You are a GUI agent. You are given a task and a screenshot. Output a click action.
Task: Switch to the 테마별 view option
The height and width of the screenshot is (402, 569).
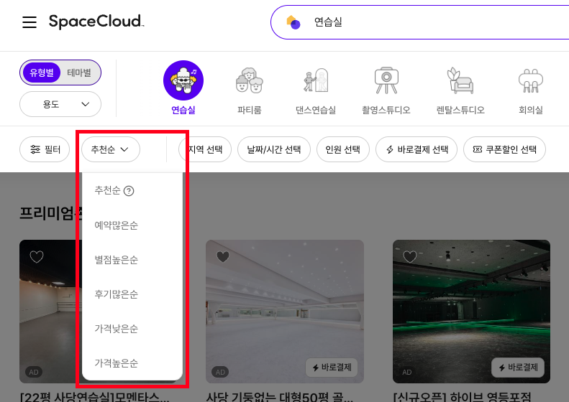coord(79,73)
